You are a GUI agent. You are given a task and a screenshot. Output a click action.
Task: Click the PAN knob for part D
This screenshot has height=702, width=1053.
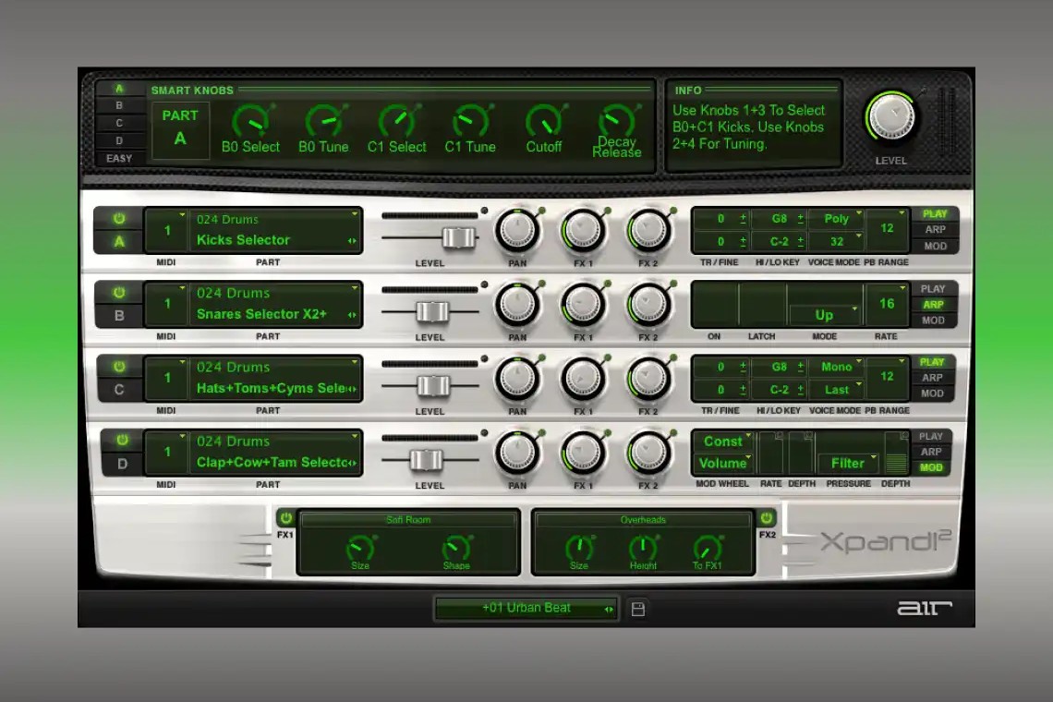pos(517,453)
